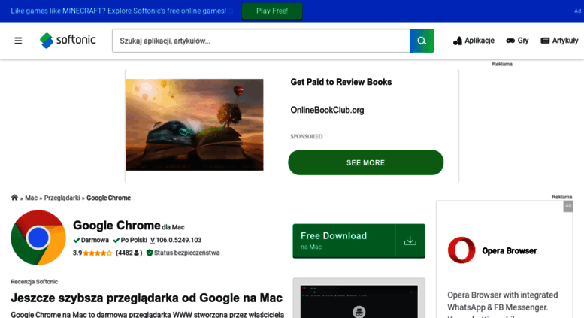Focus the search field Szukaj aplikacji
Screen dimensions: 584x318
(261, 41)
